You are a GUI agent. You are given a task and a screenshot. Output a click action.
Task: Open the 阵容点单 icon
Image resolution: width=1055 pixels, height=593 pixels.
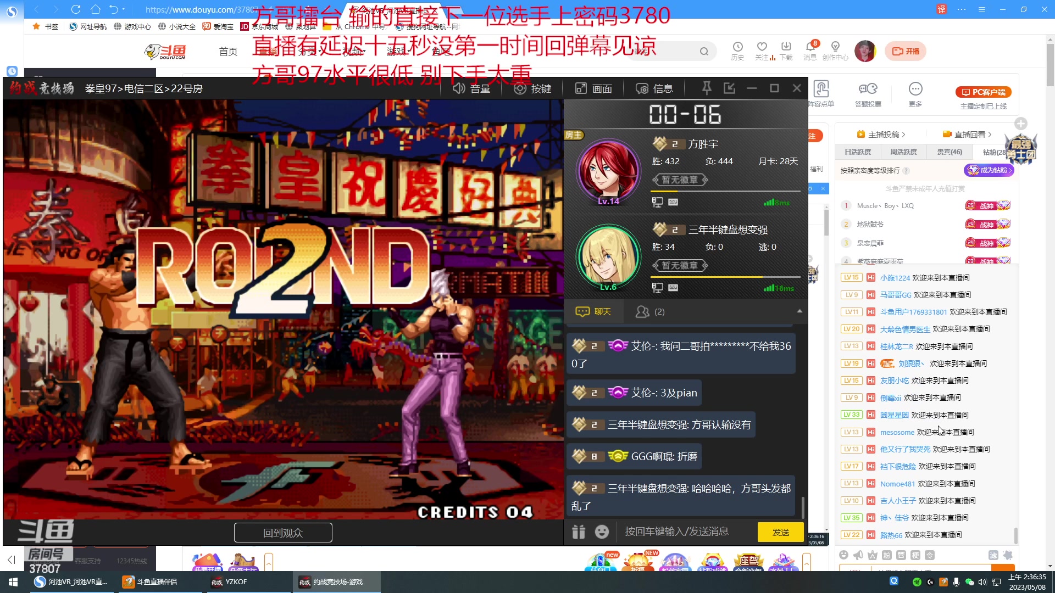coord(821,94)
